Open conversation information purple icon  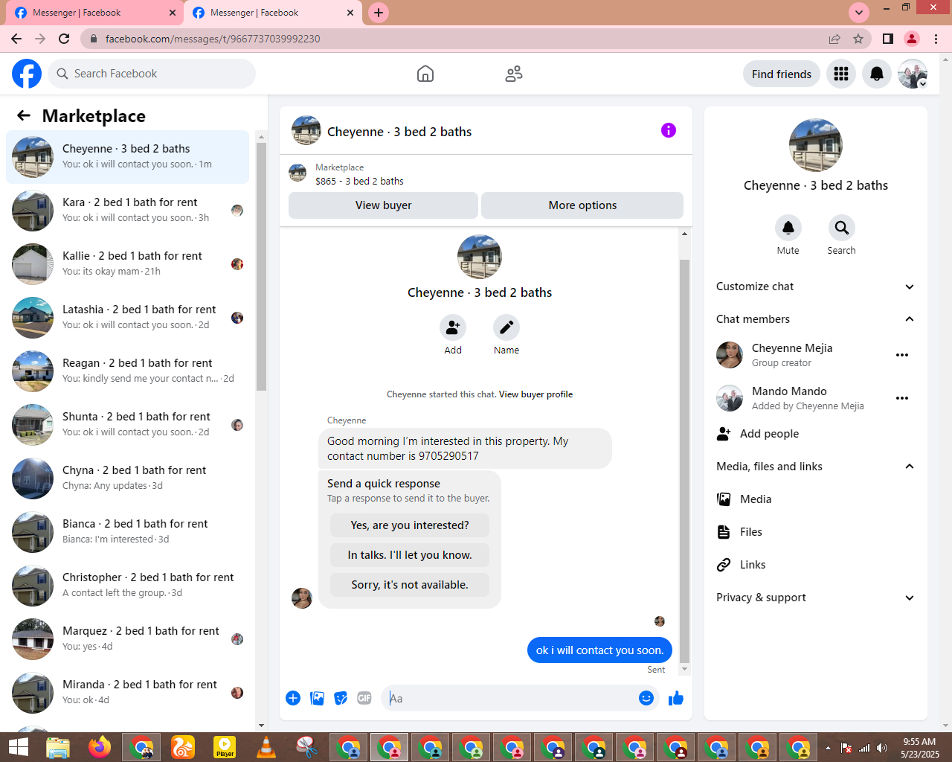click(669, 130)
